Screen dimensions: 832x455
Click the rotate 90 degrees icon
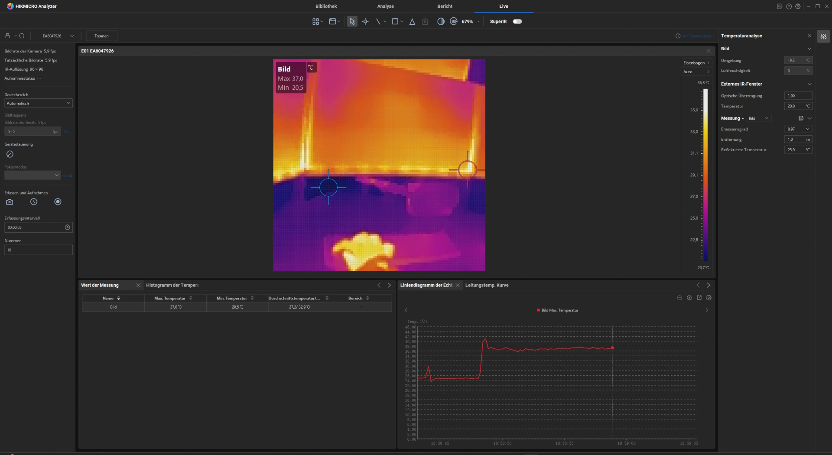point(454,22)
